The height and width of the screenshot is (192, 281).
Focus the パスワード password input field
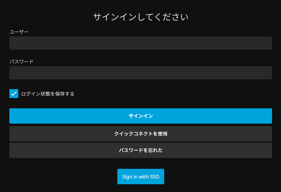pyautogui.click(x=140, y=73)
